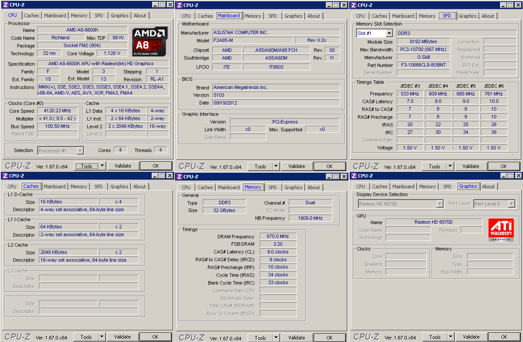This screenshot has width=523, height=342.
Task: Open the Memory tab in the Graphics window
Action: [427, 187]
